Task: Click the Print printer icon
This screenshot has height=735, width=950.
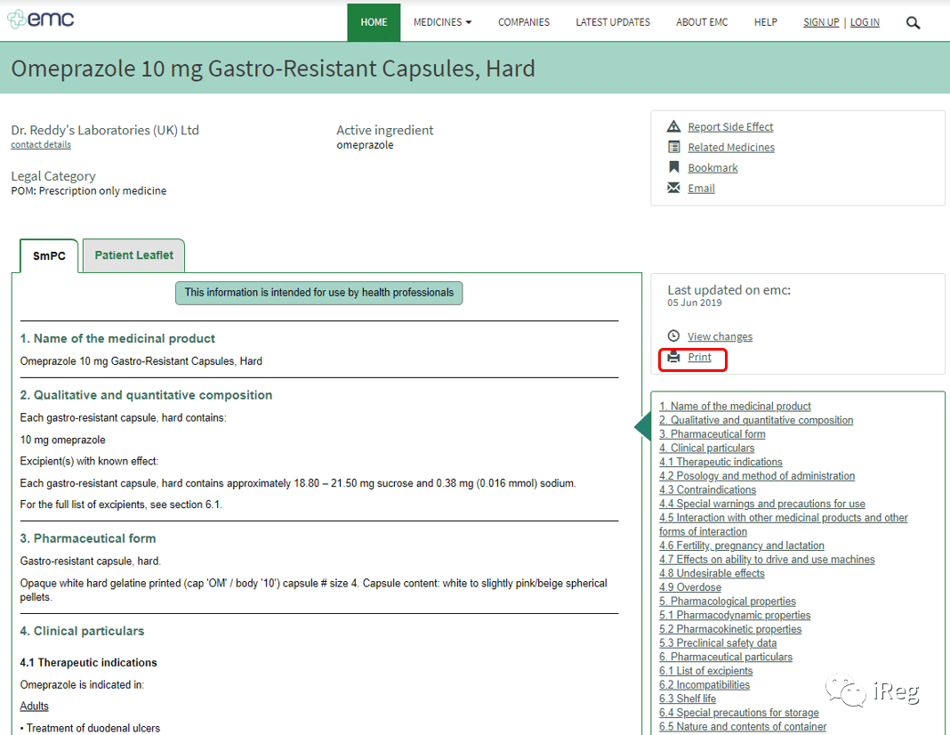Action: pos(673,356)
